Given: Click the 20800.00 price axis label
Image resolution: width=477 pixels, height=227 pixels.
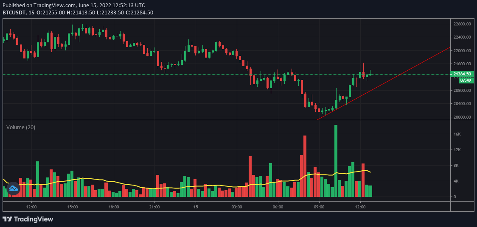Looking at the screenshot, I should pos(463,91).
